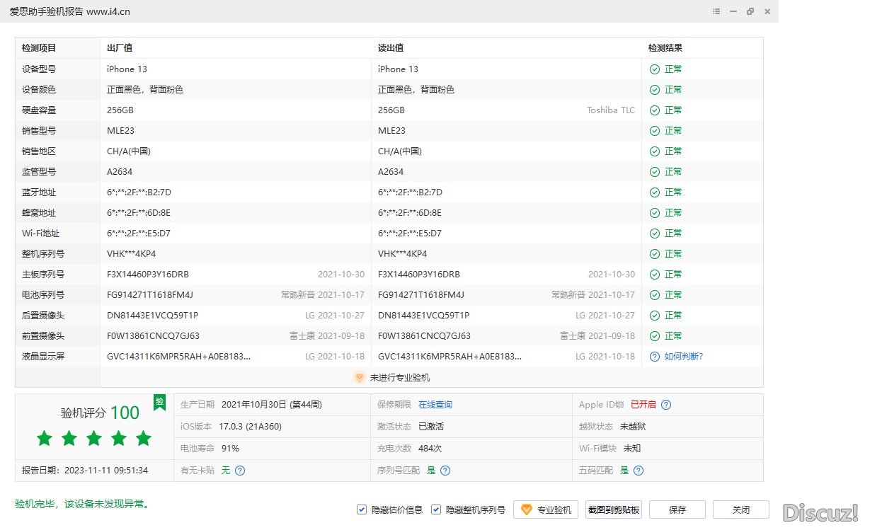Click the first green rating star
The width and height of the screenshot is (870, 530).
pos(45,439)
